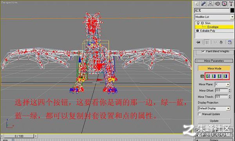Screen dimensions: 235x141
Task: Click Configure Modifier Sets icon
Action: 230,42
